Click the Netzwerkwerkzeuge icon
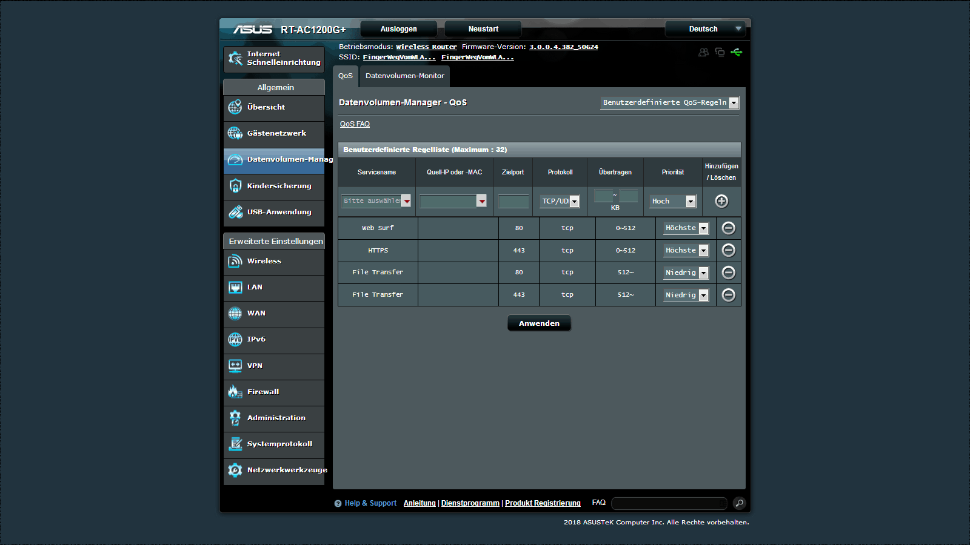 coord(235,470)
